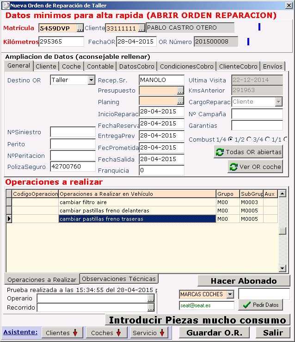
Task: Select the Combust 3/4 radio option
Action: [x=268, y=139]
